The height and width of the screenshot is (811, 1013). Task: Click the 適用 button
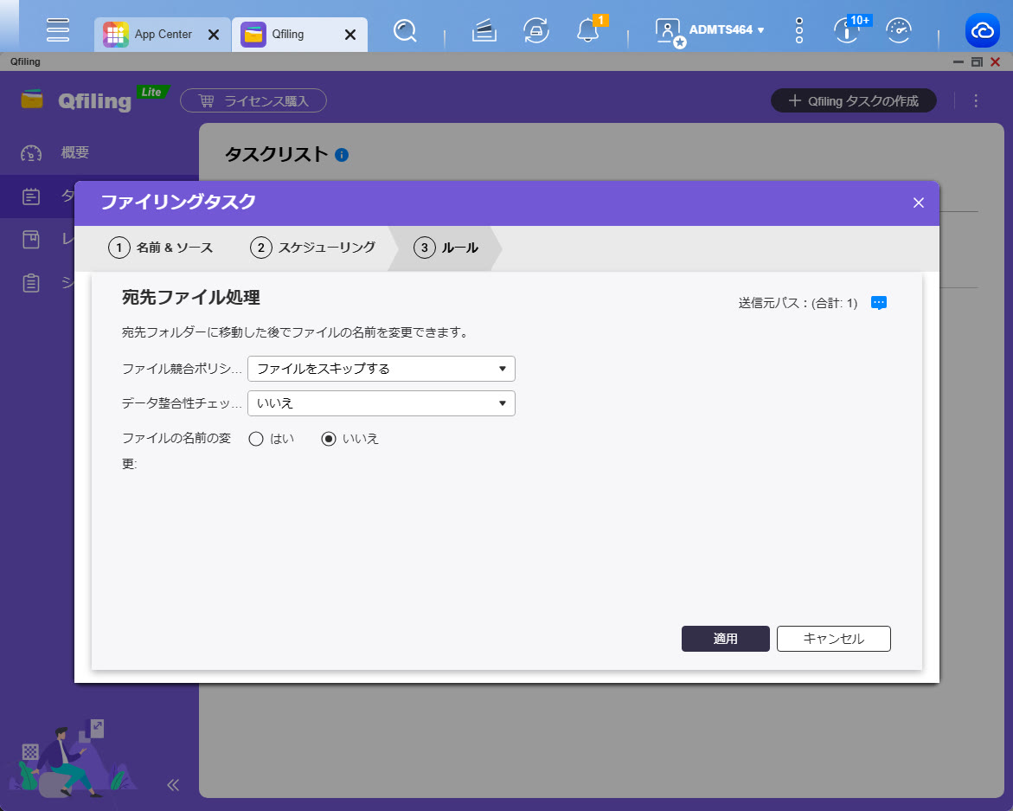click(x=725, y=639)
